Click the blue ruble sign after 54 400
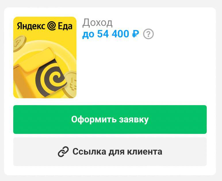Image resolution: width=222 pixels, height=181 pixels. [135, 34]
